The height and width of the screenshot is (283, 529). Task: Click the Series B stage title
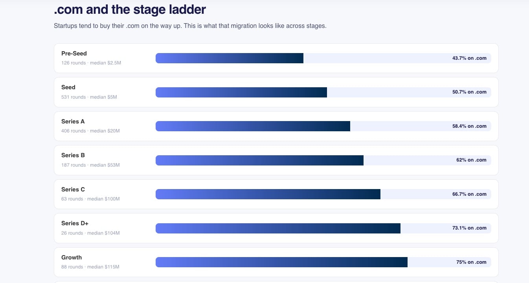(73, 155)
